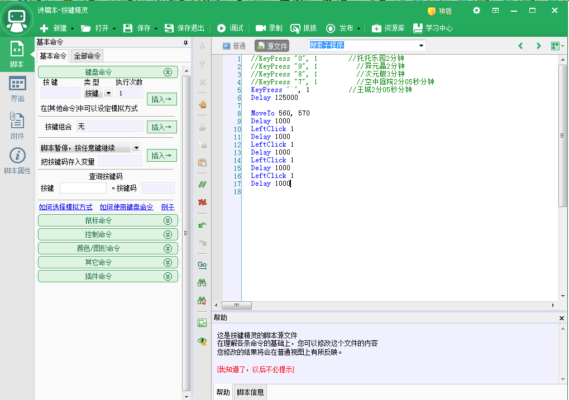This screenshot has width=569, height=400.
Task: Click the binoculars find icon
Action: click(x=202, y=282)
